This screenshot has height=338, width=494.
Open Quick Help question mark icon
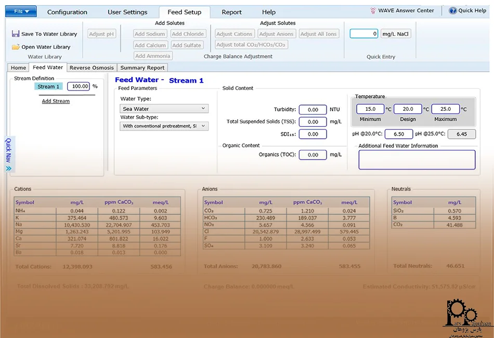[x=452, y=10]
